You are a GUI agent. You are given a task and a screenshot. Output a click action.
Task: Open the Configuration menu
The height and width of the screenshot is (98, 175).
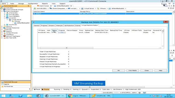coord(33,4)
